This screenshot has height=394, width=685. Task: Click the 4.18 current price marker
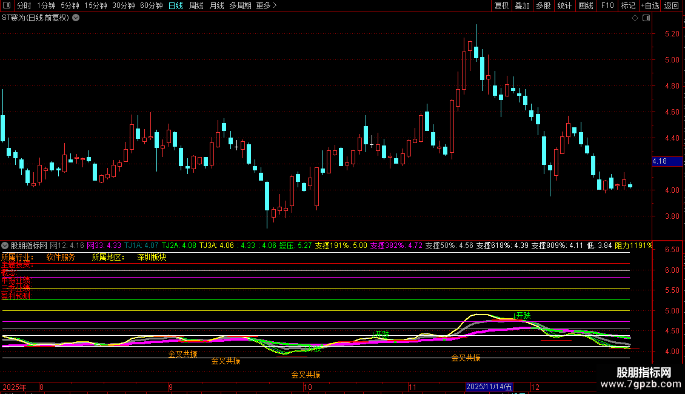[660, 161]
